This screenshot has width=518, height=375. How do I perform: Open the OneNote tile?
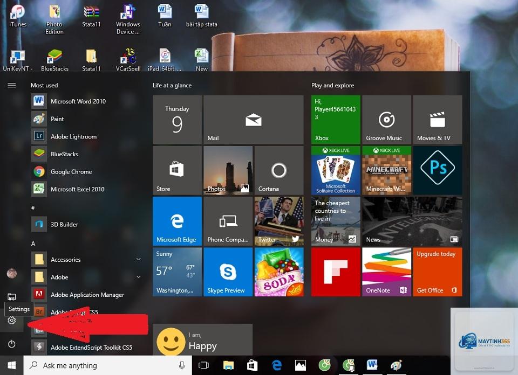click(x=386, y=272)
